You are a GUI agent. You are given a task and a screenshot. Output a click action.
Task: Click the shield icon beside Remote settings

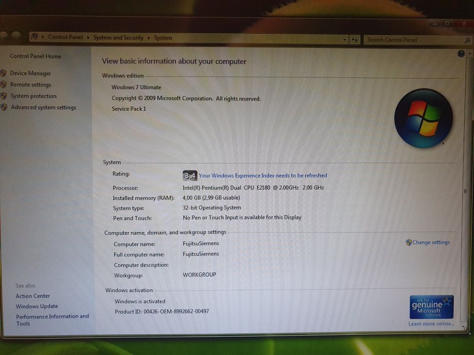pos(4,85)
